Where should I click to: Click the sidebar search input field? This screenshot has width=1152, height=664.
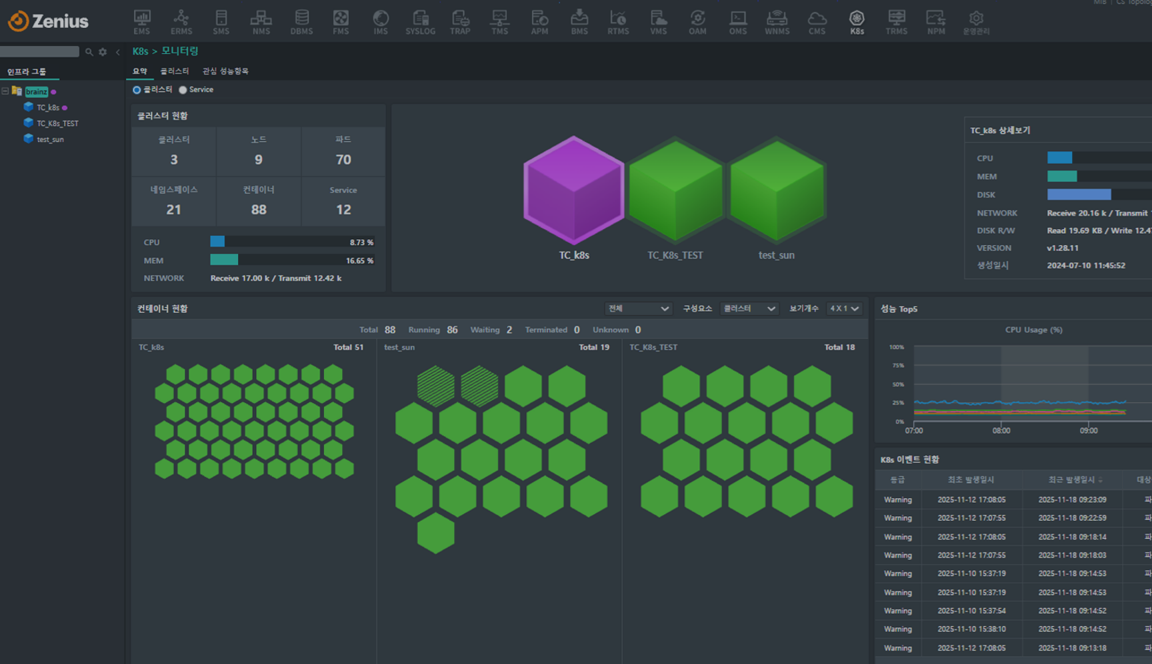click(x=39, y=52)
